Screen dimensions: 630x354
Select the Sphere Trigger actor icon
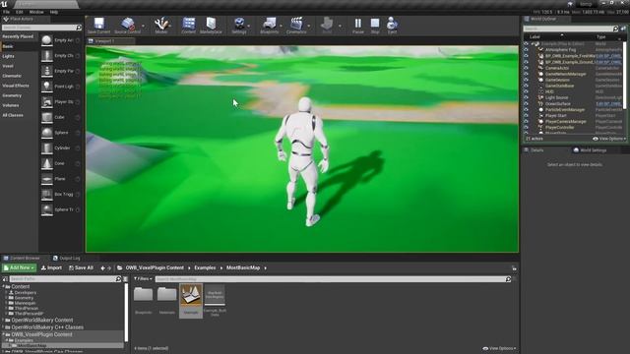pyautogui.click(x=47, y=209)
